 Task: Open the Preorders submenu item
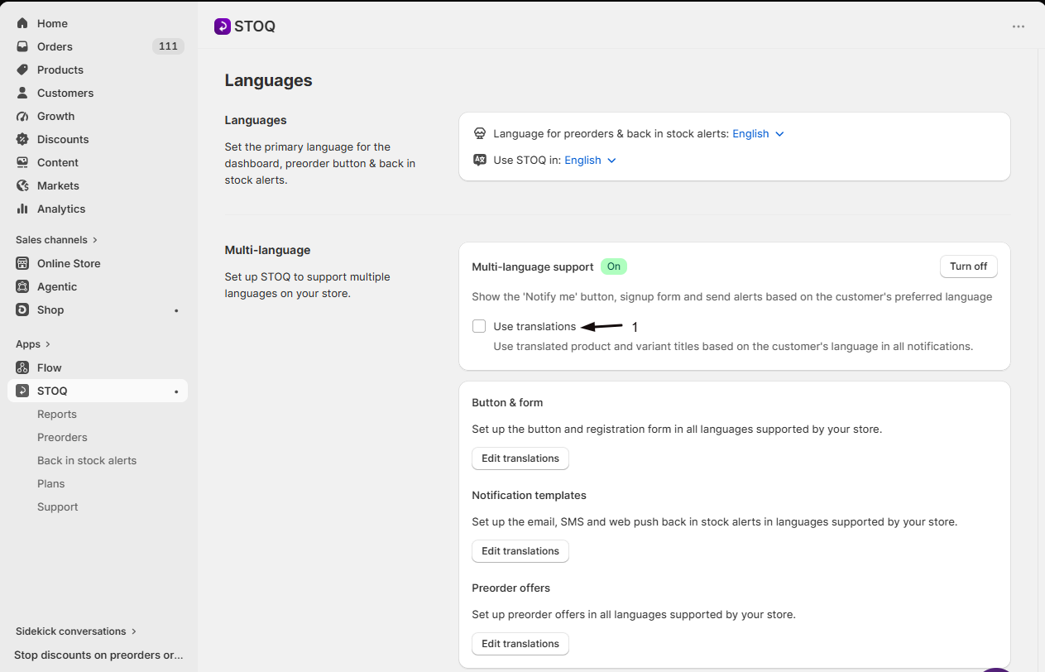(x=62, y=437)
